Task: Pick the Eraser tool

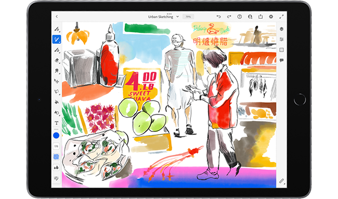Action: [57, 60]
